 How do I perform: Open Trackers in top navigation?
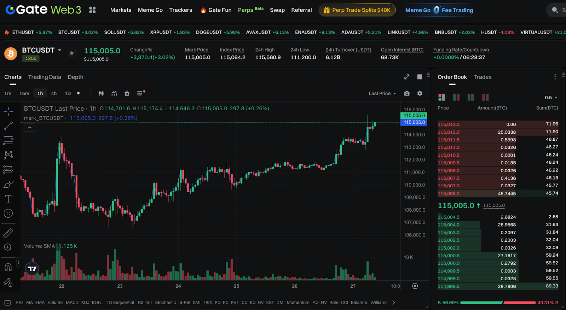click(x=181, y=10)
